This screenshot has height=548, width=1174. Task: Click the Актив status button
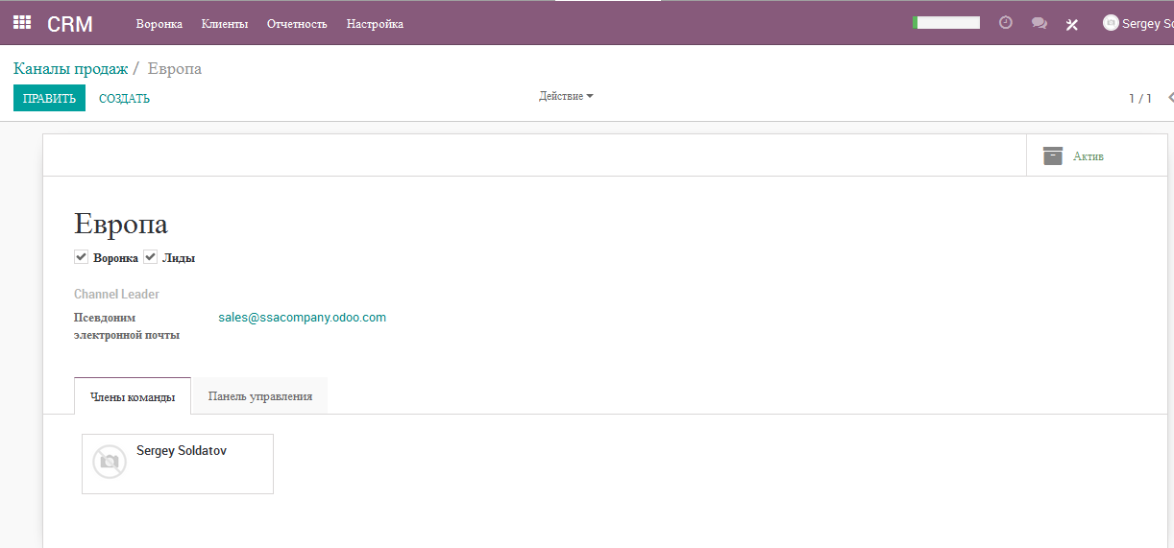[x=1097, y=155]
